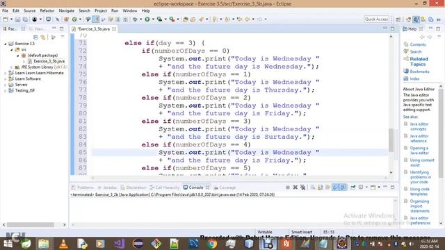The image size is (445, 250).
Task: Click editor vertical scrollbar thumb
Action: tap(391, 140)
